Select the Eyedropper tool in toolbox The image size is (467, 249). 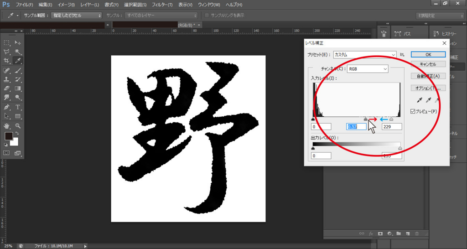pyautogui.click(x=18, y=61)
